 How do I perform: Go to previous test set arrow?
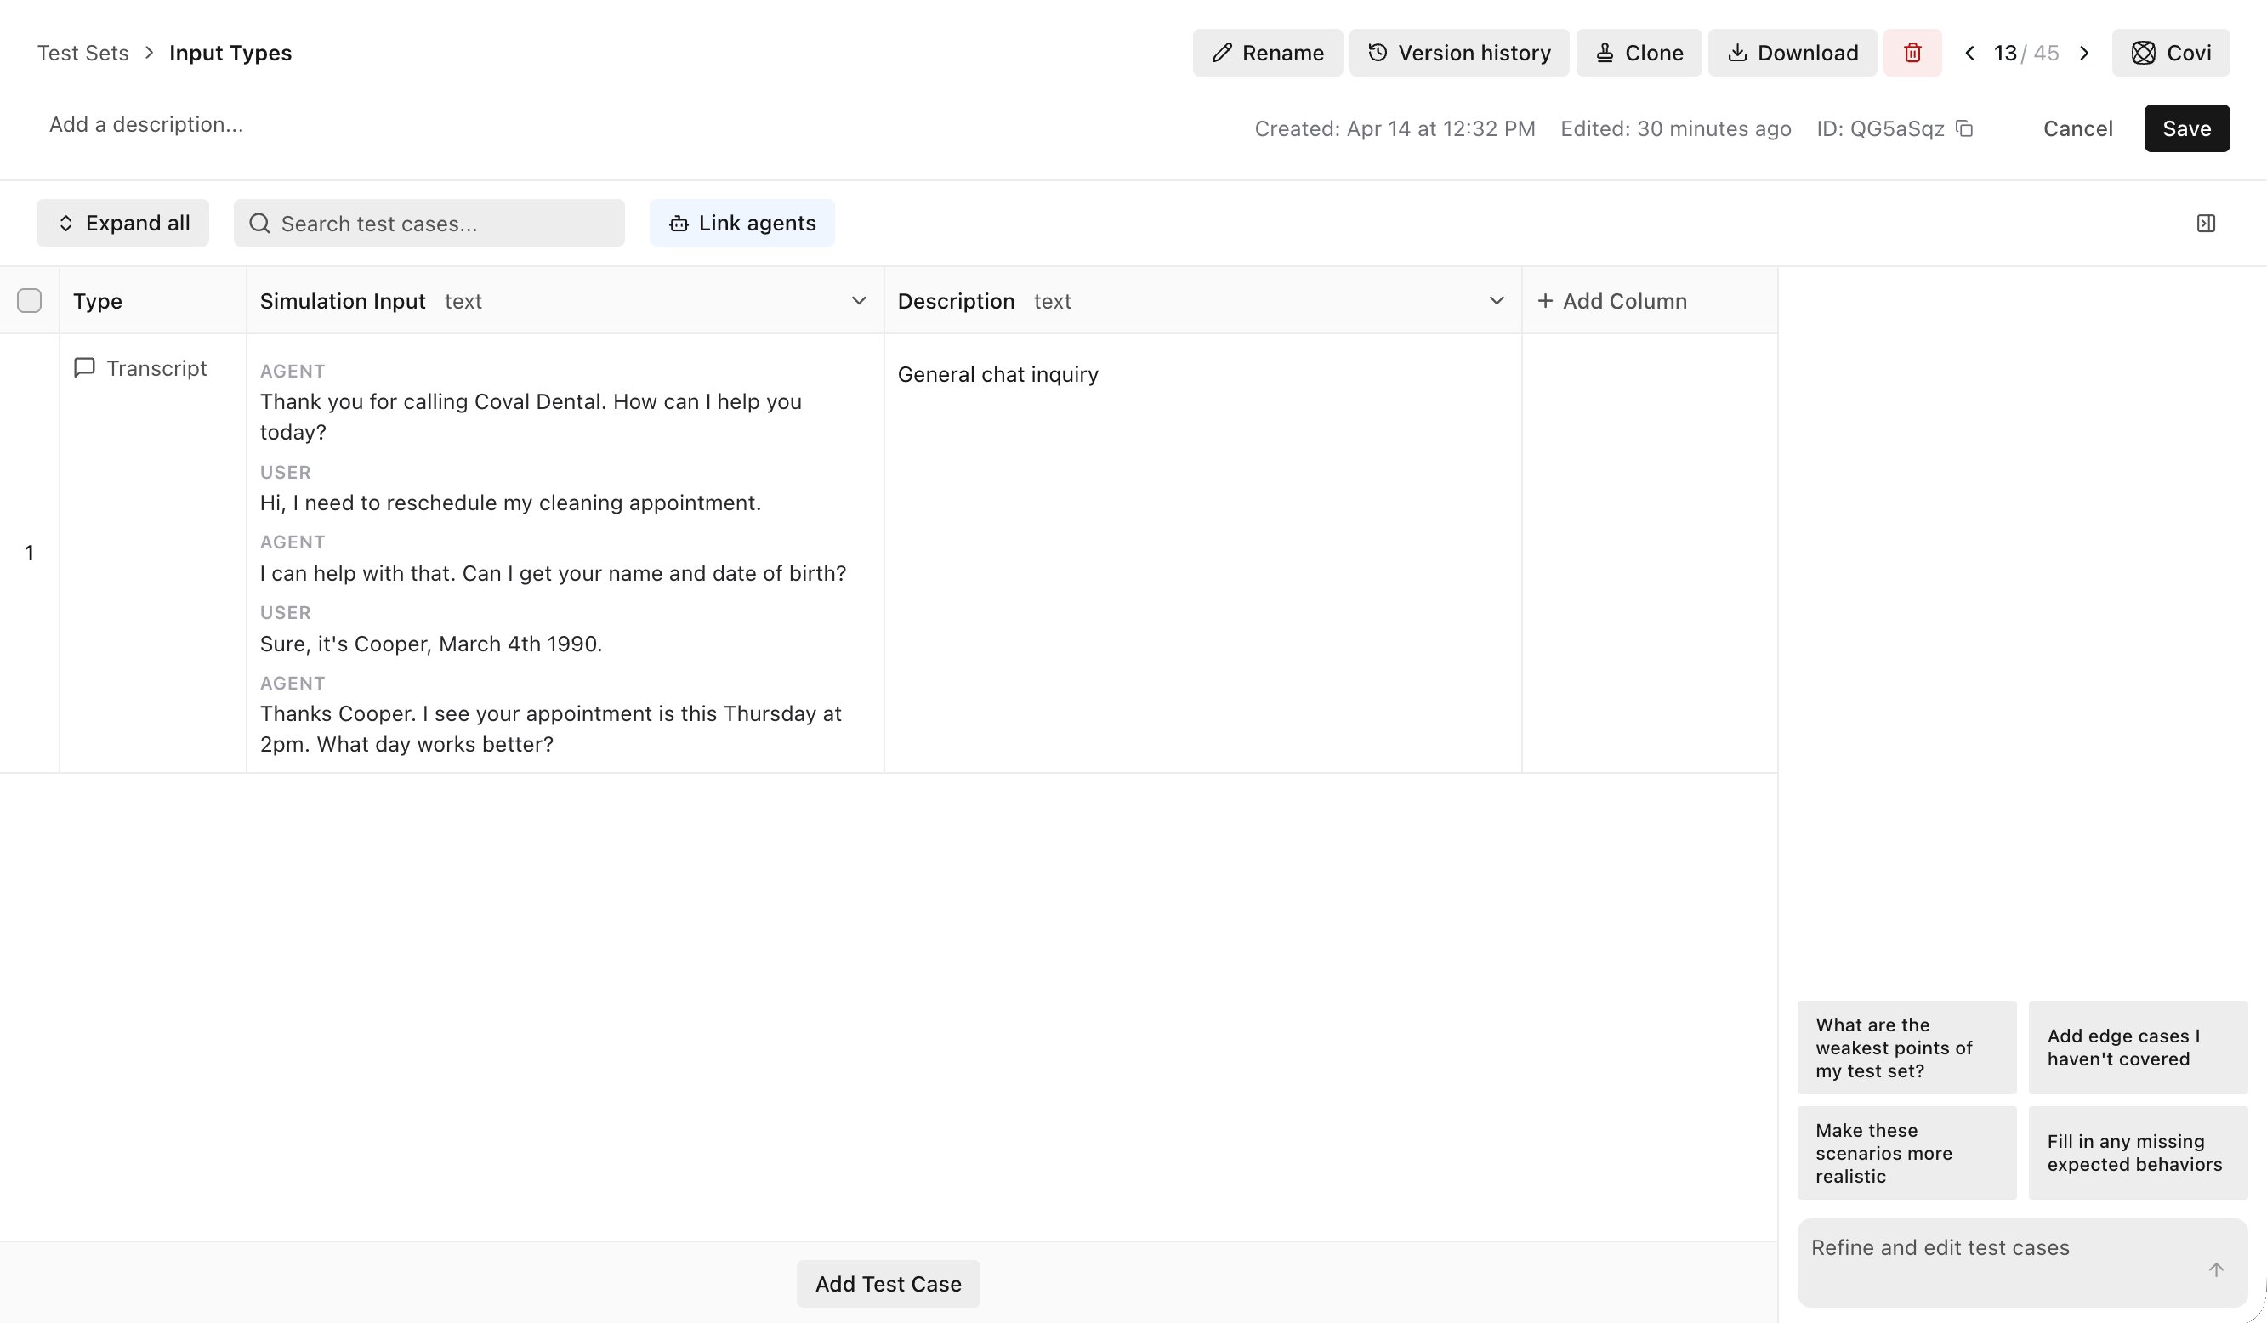click(1969, 53)
